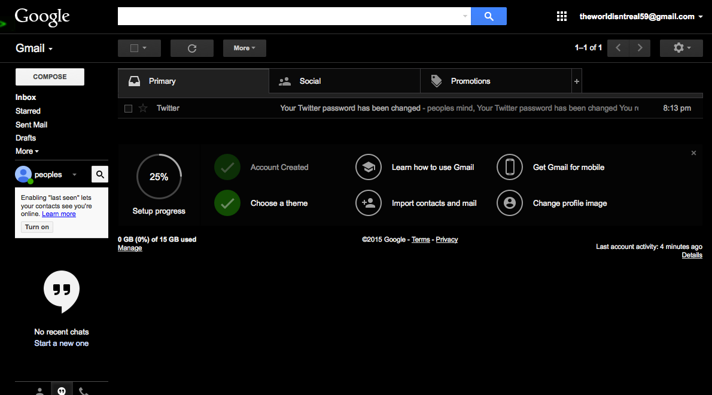Open the select-all dropdown arrow

point(145,48)
